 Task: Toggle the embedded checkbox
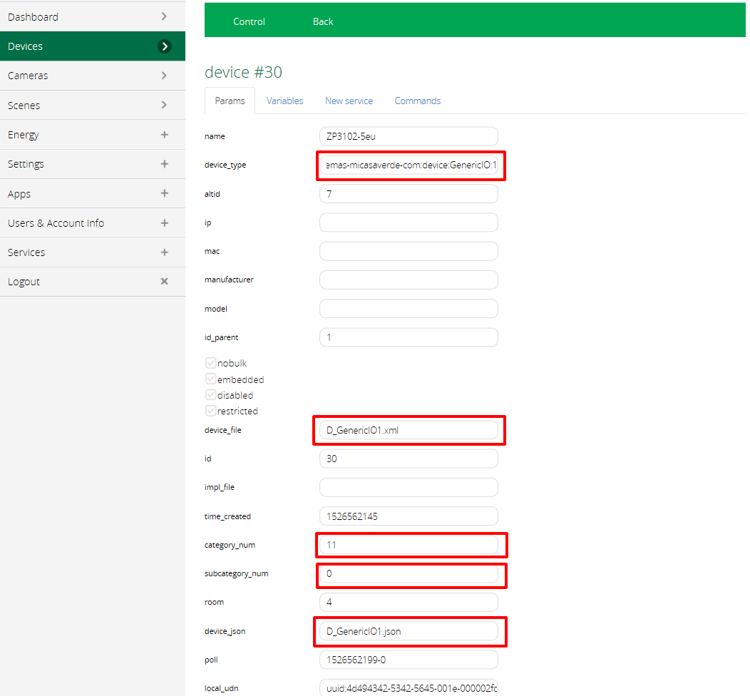click(x=211, y=379)
